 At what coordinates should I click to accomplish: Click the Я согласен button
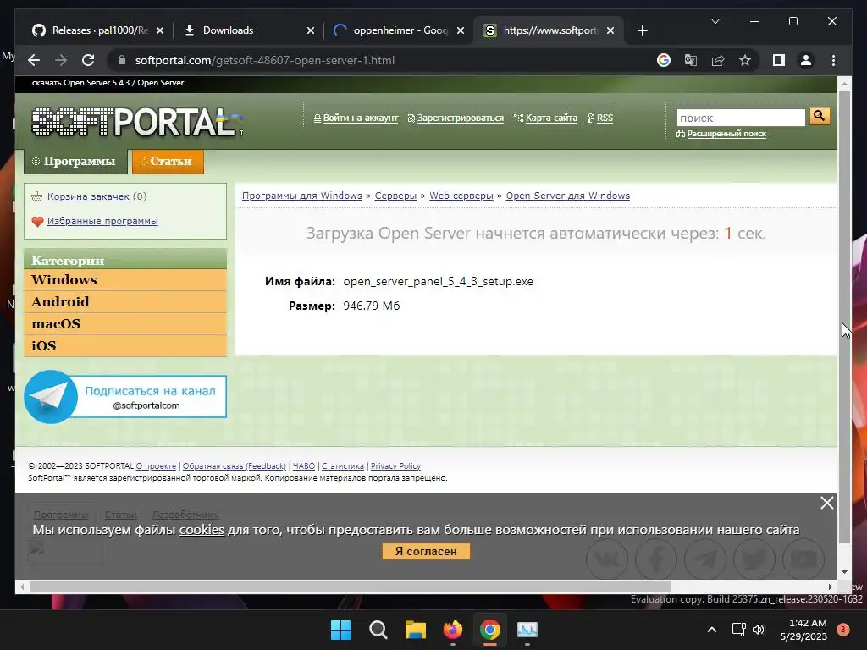coord(426,551)
